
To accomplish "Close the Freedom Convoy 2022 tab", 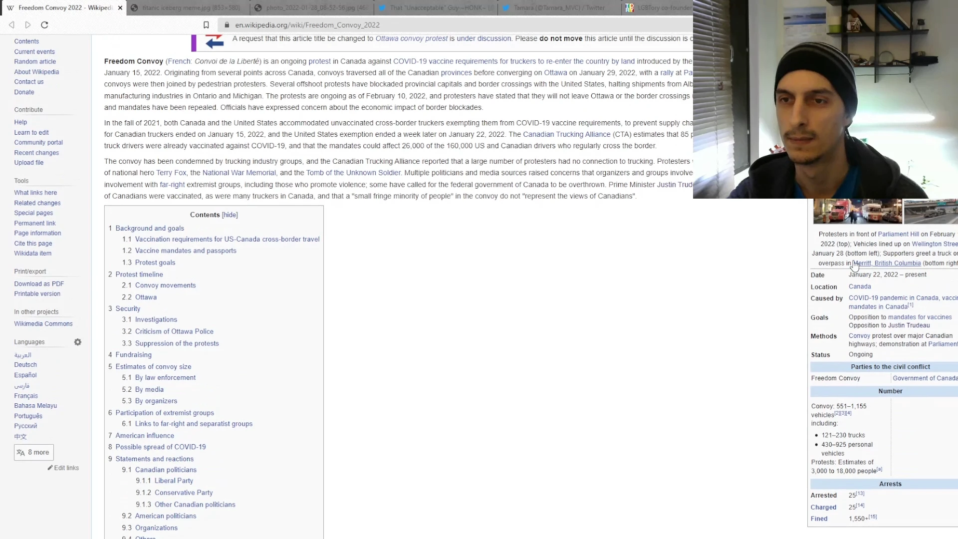I will tap(120, 8).
